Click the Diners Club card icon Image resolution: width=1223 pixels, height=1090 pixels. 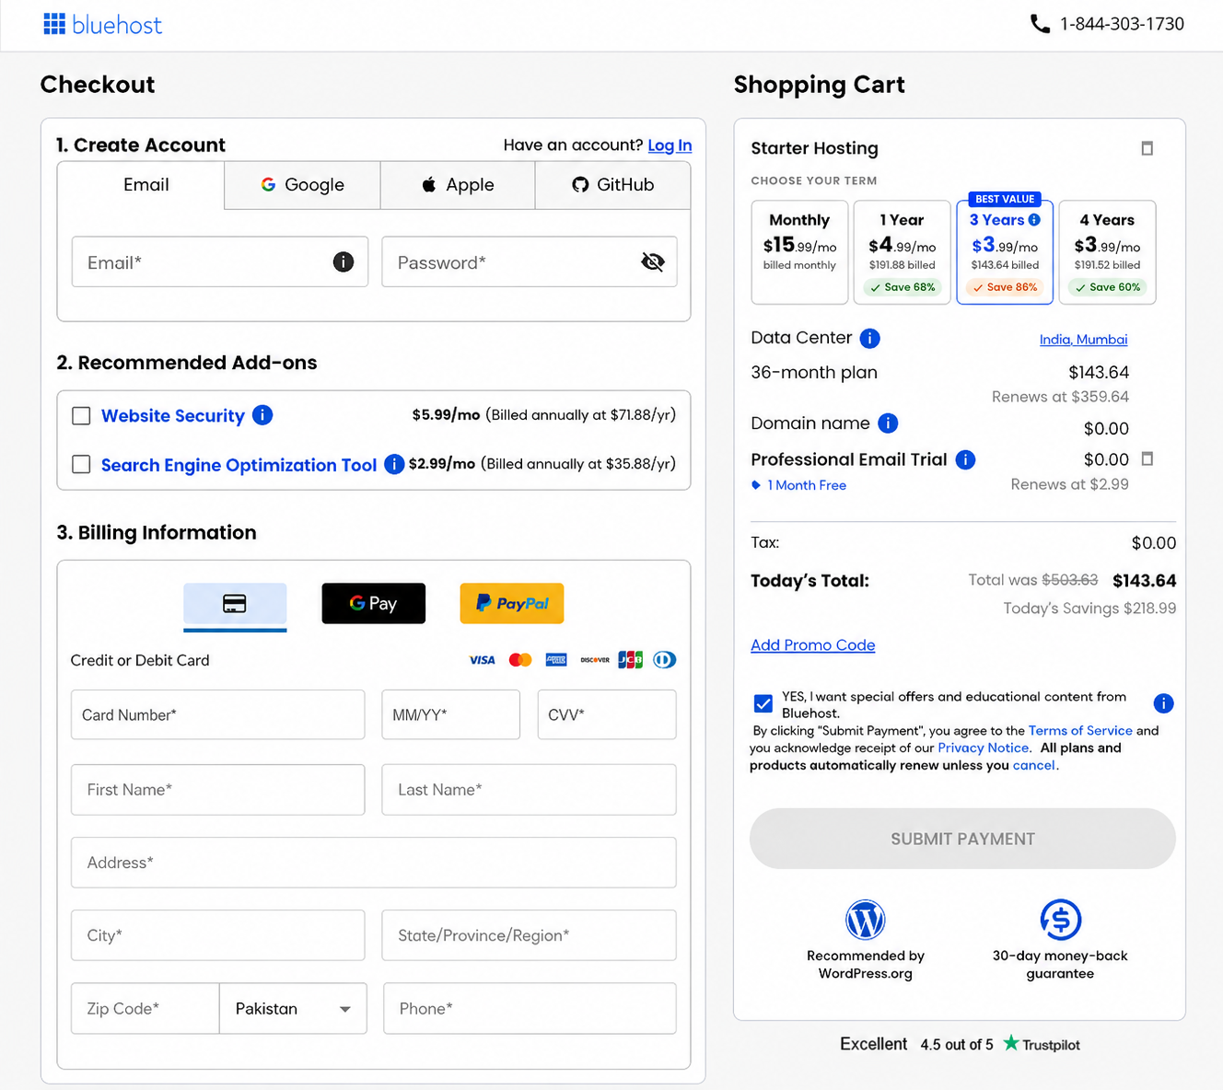pos(665,660)
